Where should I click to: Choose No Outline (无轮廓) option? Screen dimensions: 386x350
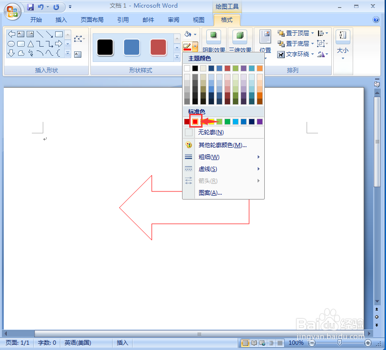223,132
